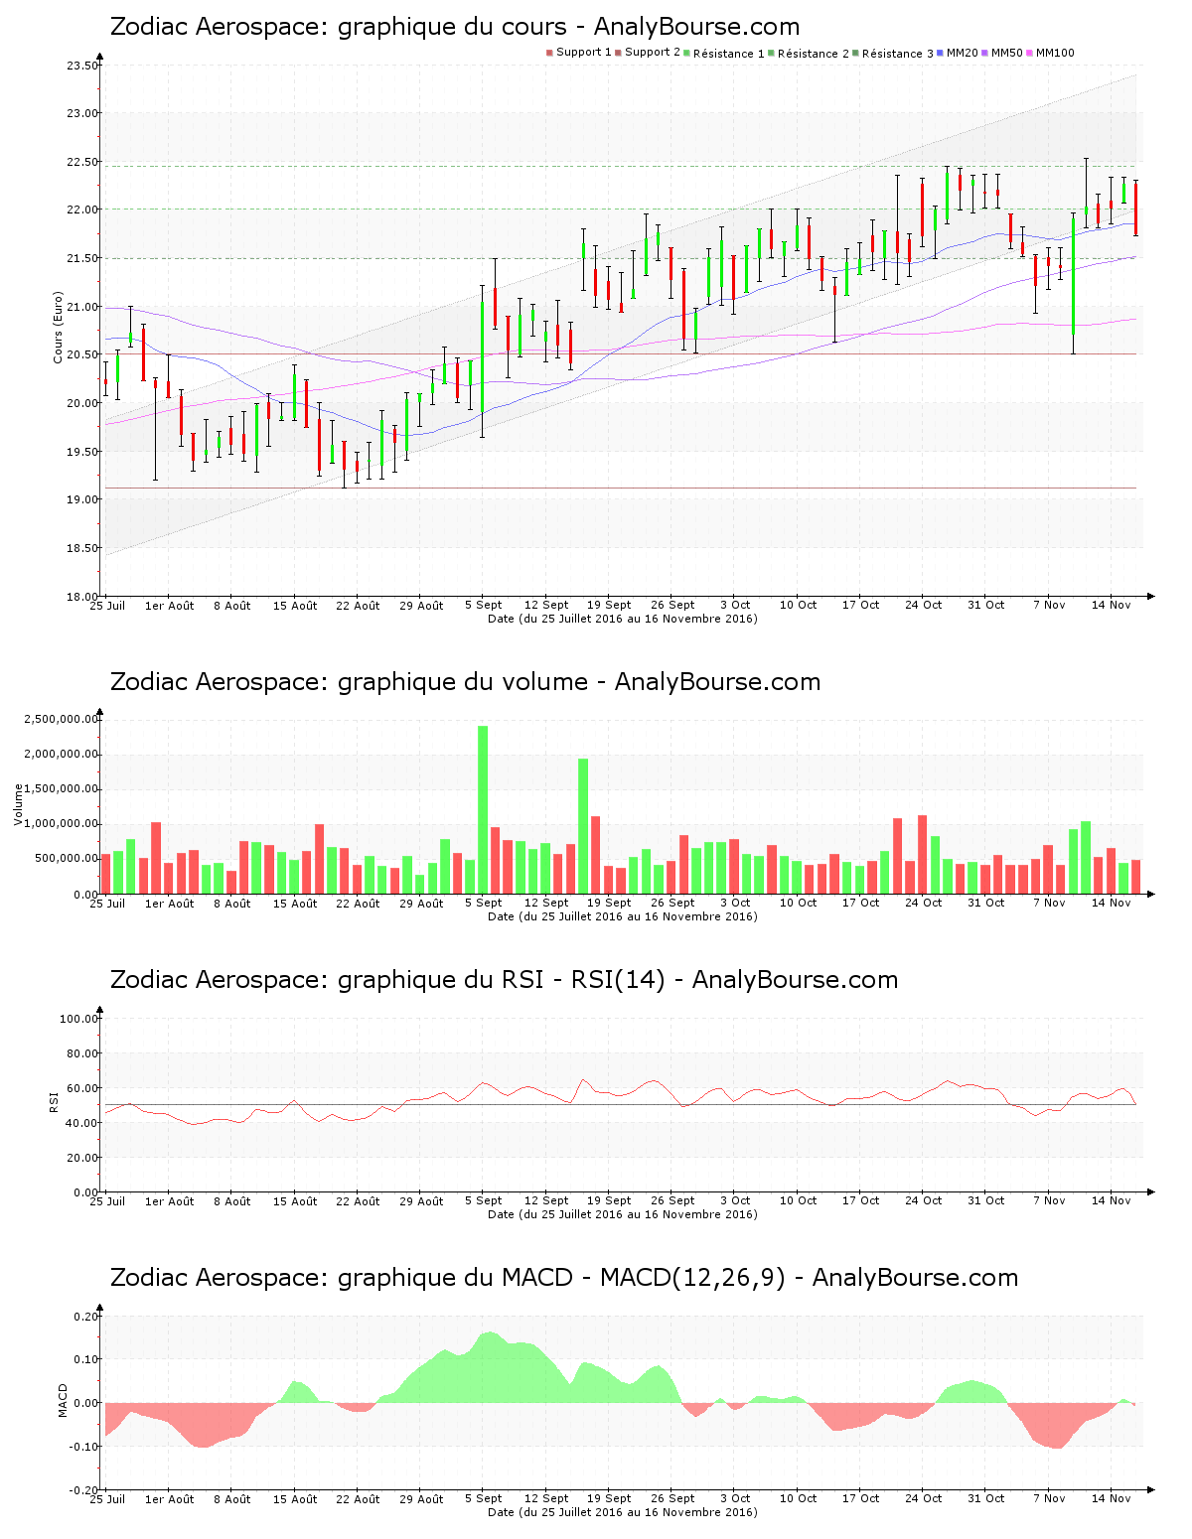Click the 'graphique du RSI - RSI(14)' title
Viewport: 1192px width, 1539px height.
(504, 980)
